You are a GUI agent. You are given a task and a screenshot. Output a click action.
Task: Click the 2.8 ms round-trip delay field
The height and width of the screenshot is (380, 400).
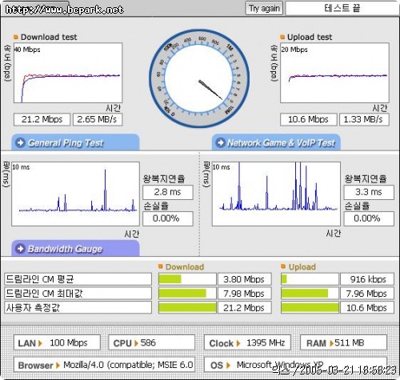[168, 192]
